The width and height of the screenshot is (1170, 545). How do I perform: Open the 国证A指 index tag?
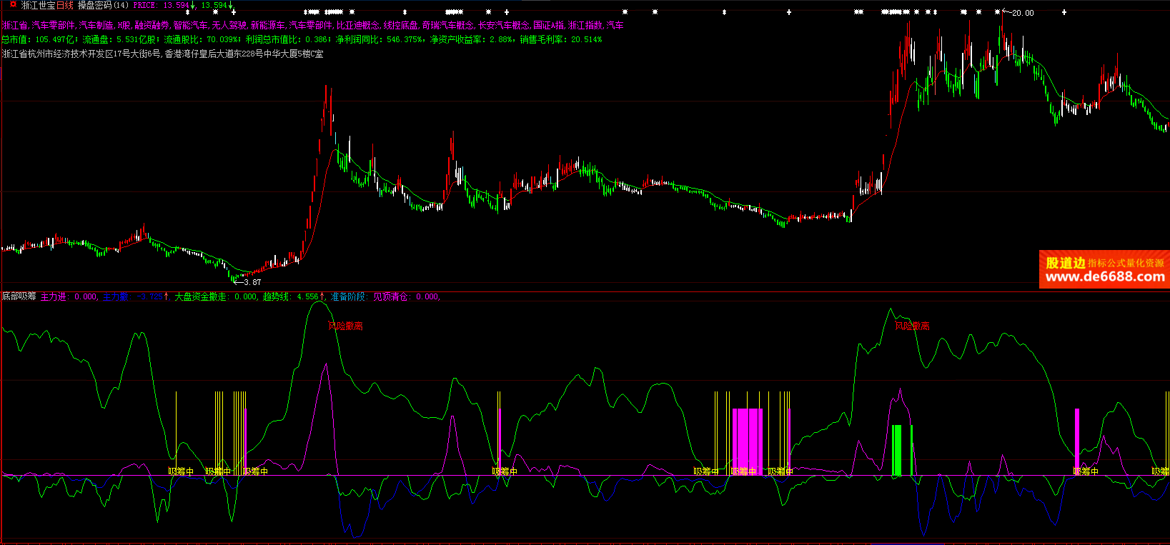tap(549, 25)
